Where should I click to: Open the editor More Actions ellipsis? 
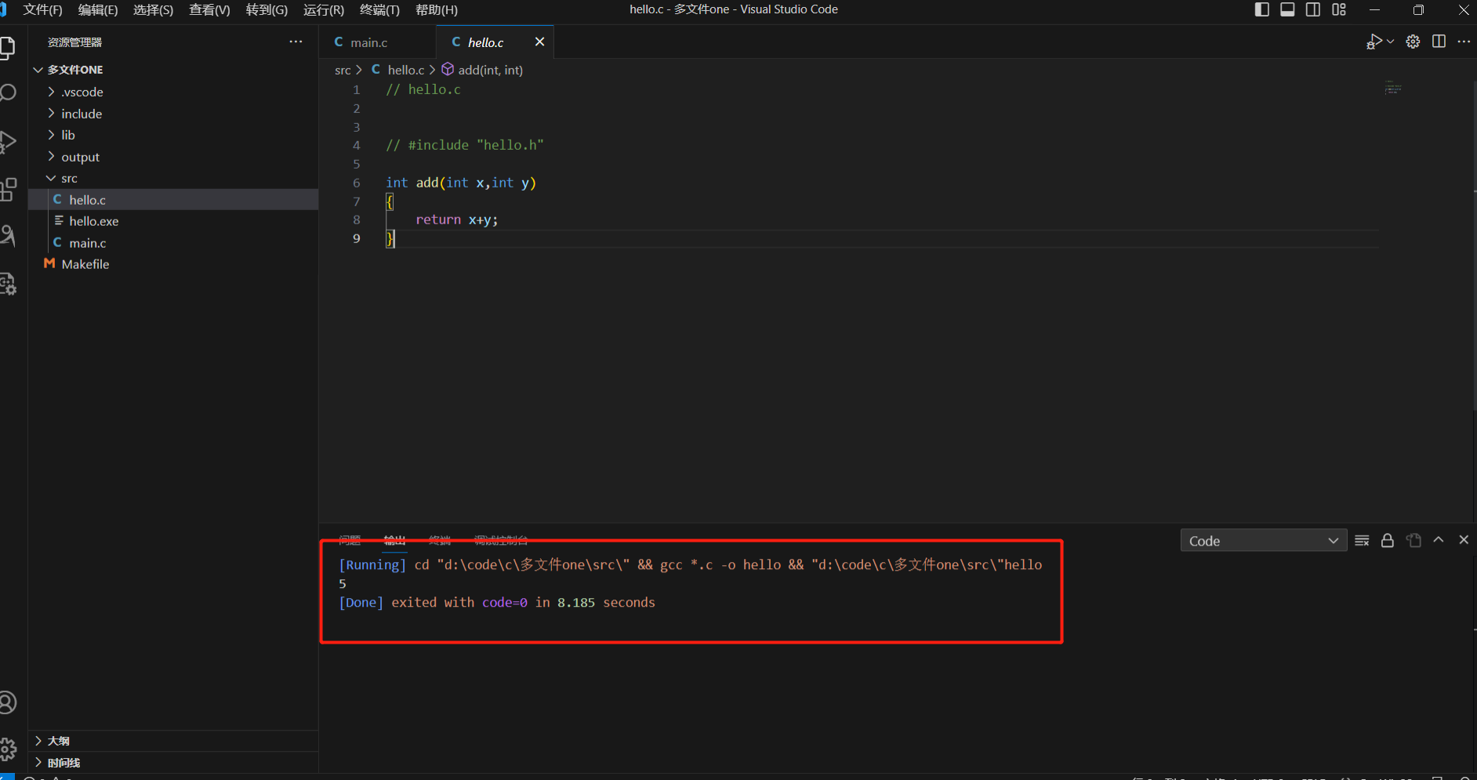pos(1464,42)
